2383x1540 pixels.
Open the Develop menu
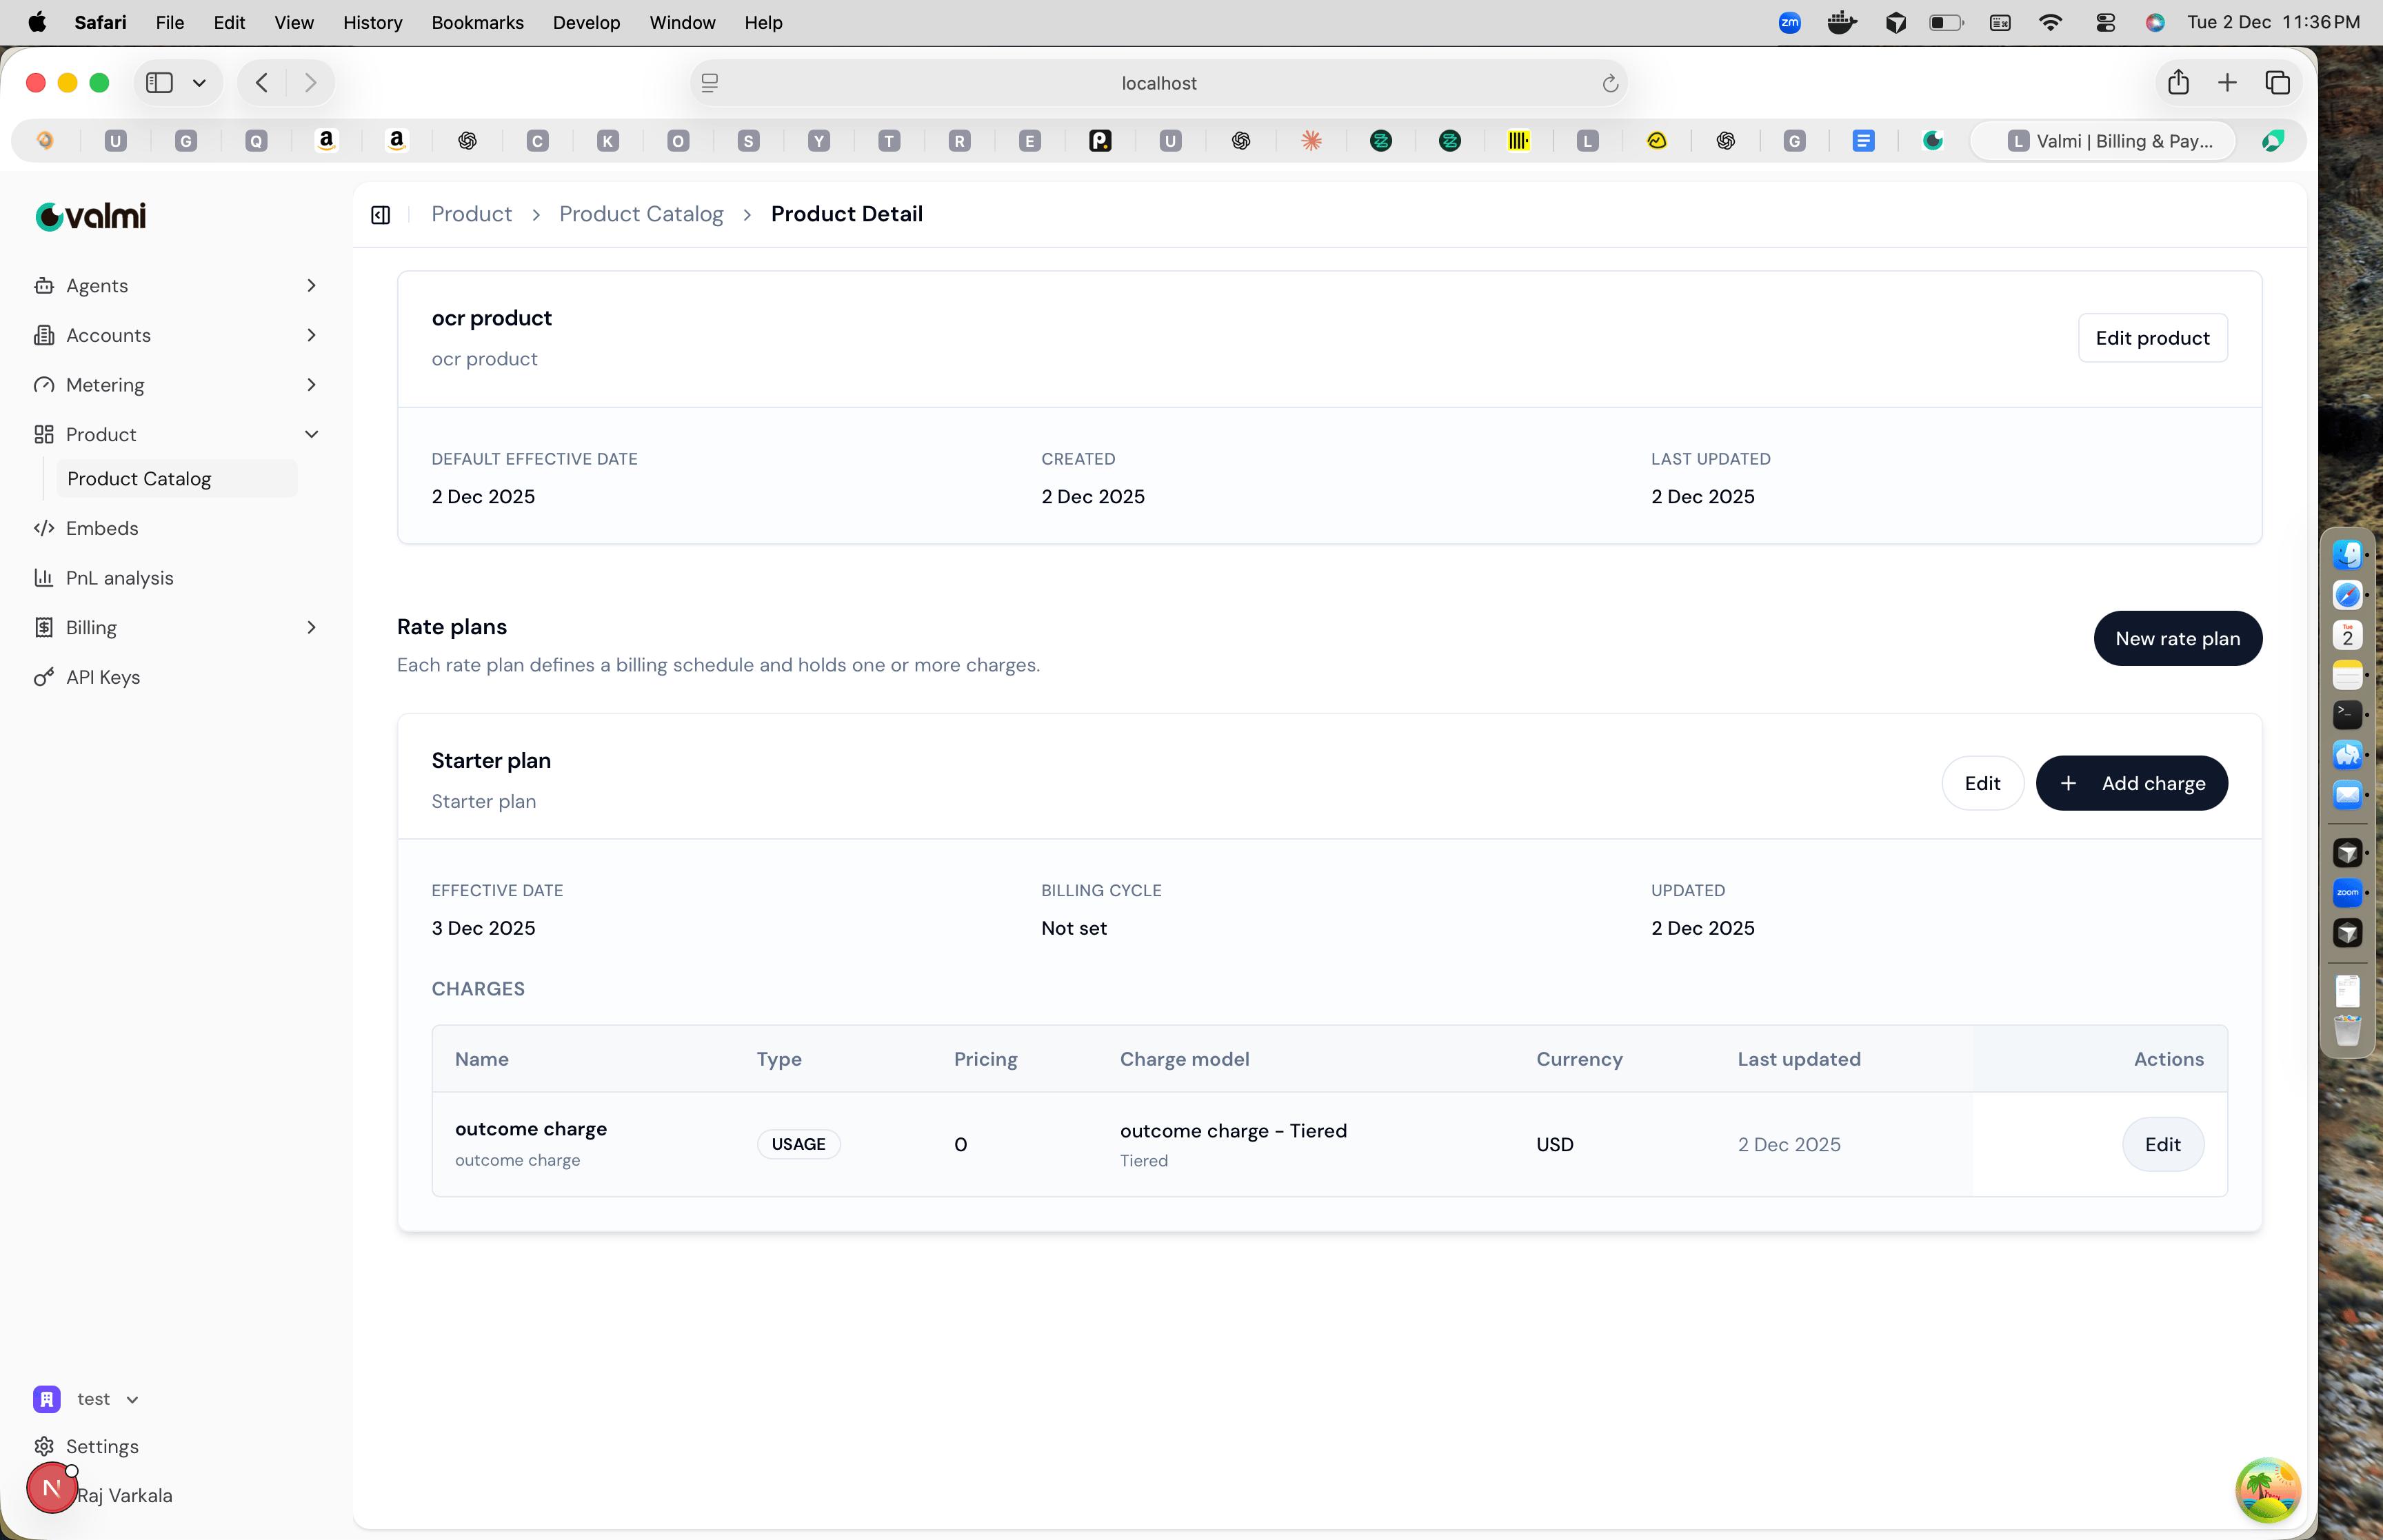click(x=586, y=23)
